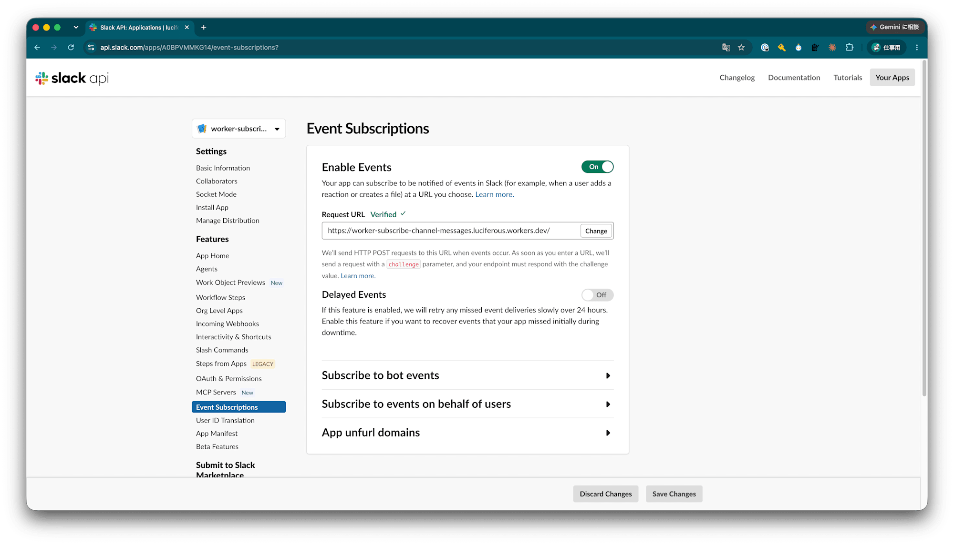Click the orange starburst extension icon
This screenshot has width=954, height=545.
[x=832, y=48]
